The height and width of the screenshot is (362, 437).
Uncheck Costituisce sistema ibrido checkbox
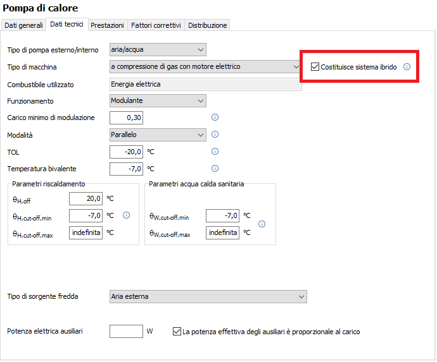[x=315, y=67]
